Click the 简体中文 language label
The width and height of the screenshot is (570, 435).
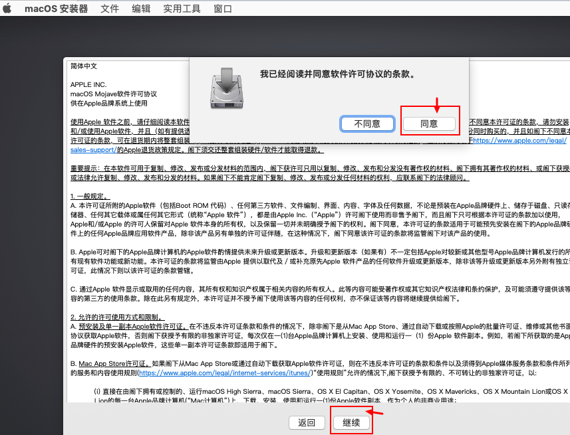[x=84, y=66]
